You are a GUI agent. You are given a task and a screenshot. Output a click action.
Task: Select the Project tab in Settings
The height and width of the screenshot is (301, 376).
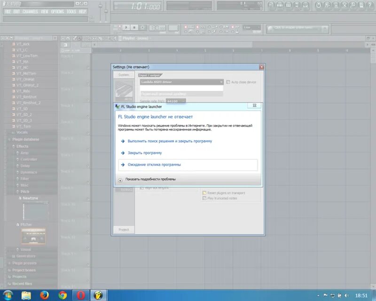pyautogui.click(x=124, y=230)
